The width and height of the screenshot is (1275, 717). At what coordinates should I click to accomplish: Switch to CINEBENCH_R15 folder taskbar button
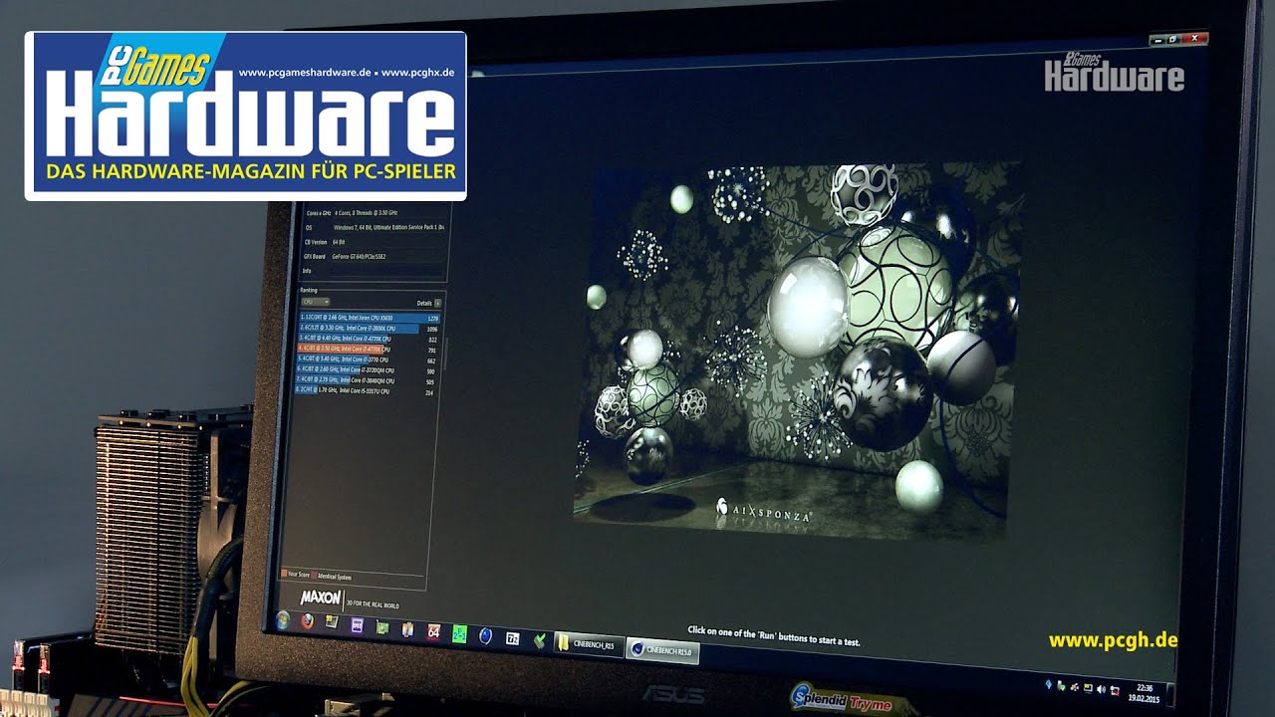coord(590,645)
